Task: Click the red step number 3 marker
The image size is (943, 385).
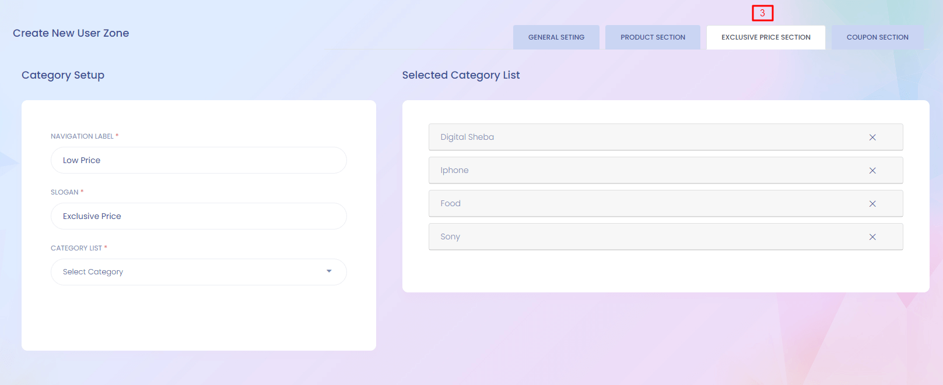Action: (762, 13)
